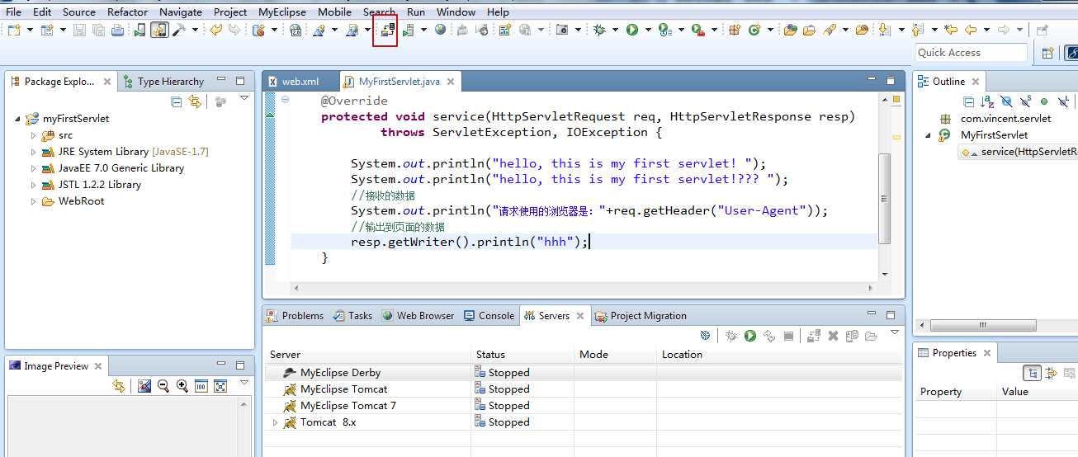Select MyEclipse Derby server row

583,373
